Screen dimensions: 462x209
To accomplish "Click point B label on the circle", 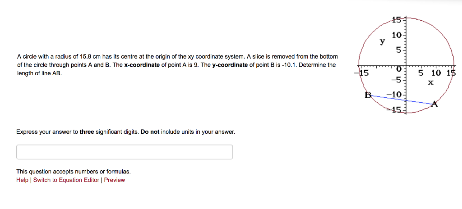I will coord(368,95).
